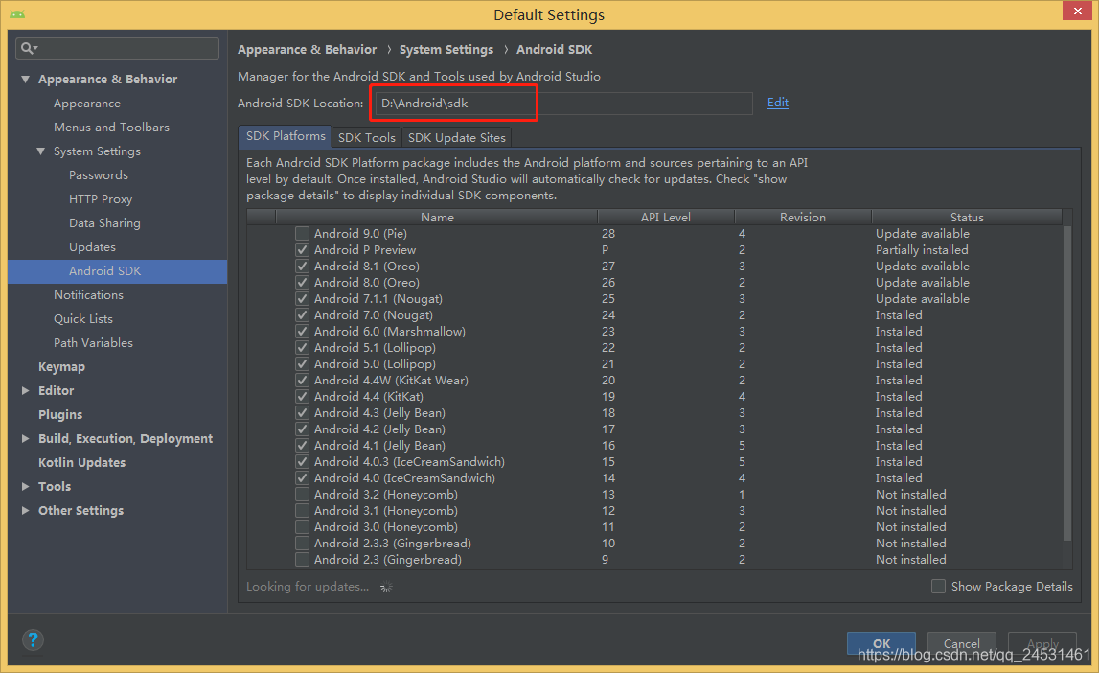The height and width of the screenshot is (673, 1099).
Task: Collapse the Appearance & Behavior tree node
Action: (25, 80)
